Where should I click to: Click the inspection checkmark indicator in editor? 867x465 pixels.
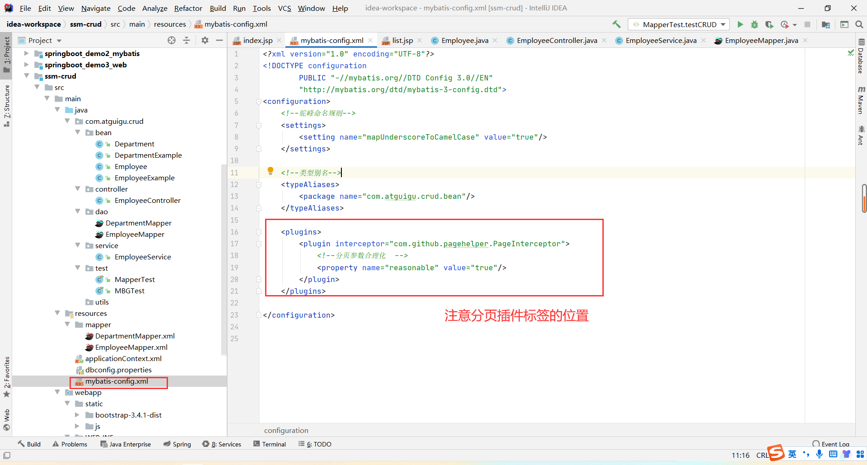[x=851, y=53]
